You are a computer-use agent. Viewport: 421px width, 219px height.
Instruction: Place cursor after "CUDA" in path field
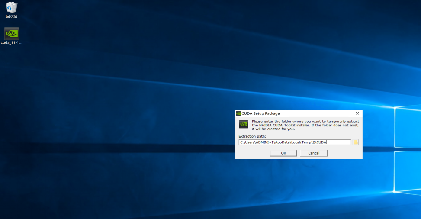pos(327,142)
